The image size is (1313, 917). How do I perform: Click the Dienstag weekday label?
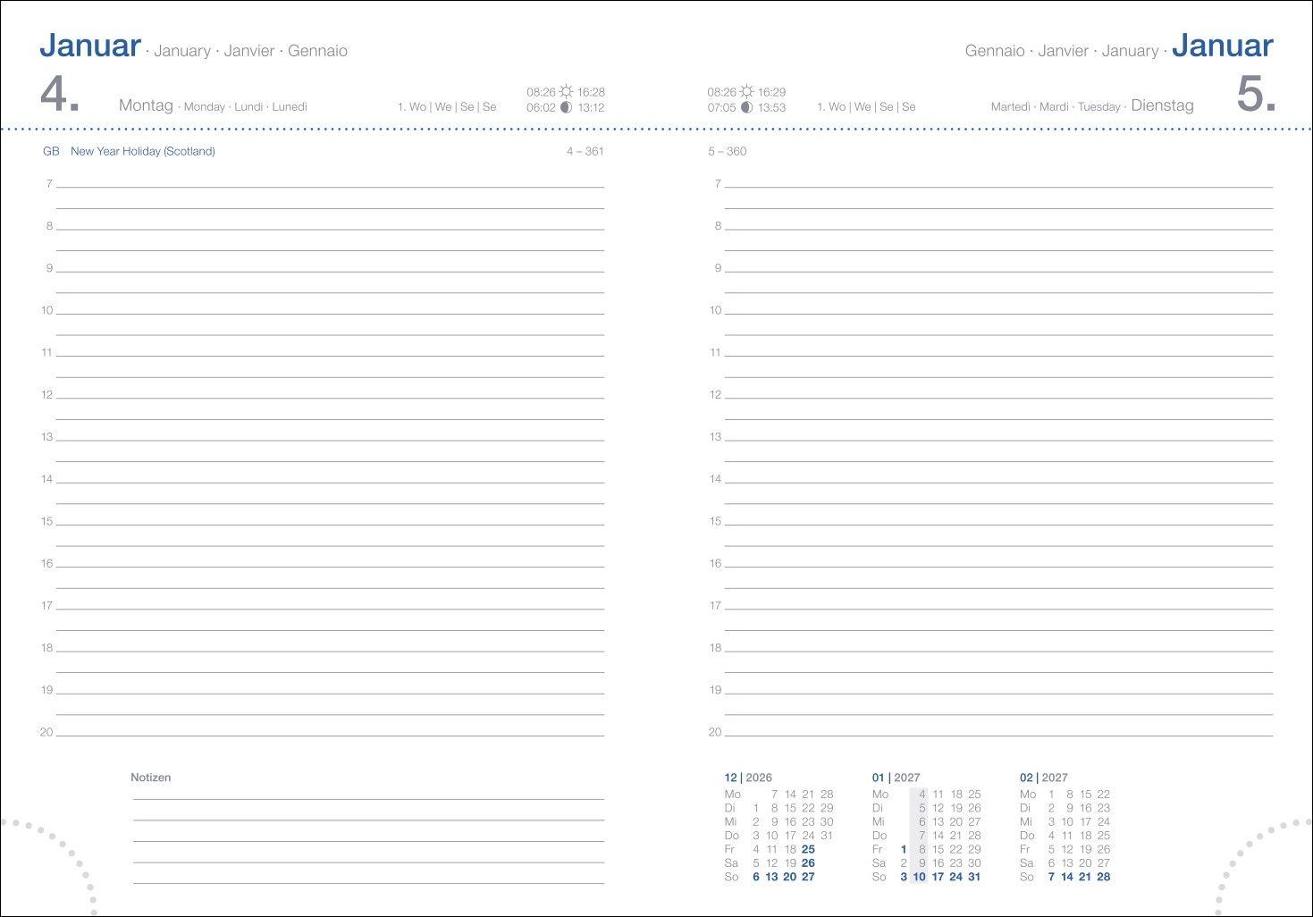(x=1162, y=105)
